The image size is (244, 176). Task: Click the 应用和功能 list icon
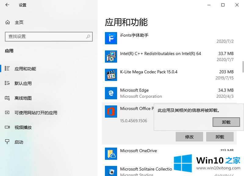tap(7, 68)
